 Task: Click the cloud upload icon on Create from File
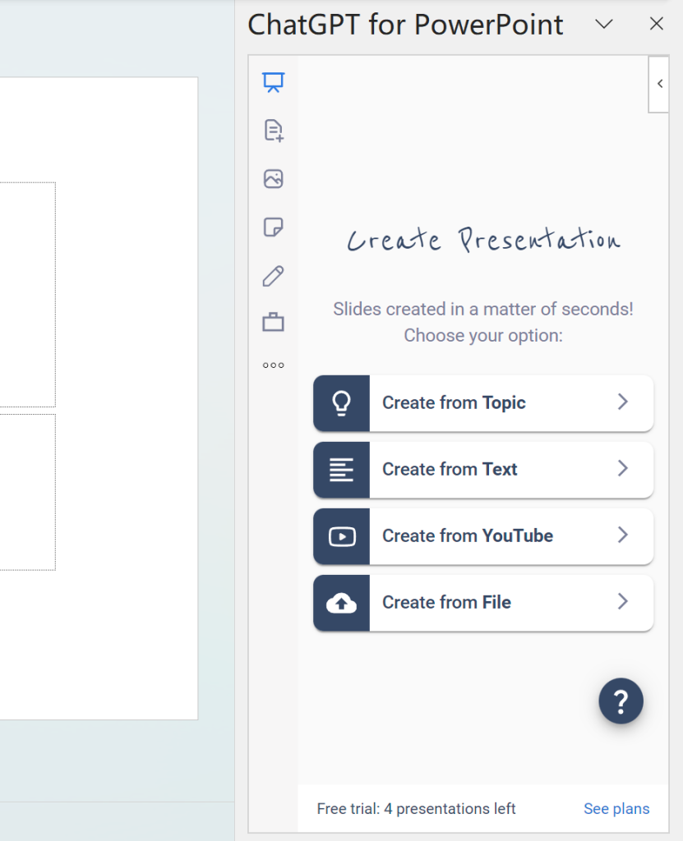click(342, 603)
